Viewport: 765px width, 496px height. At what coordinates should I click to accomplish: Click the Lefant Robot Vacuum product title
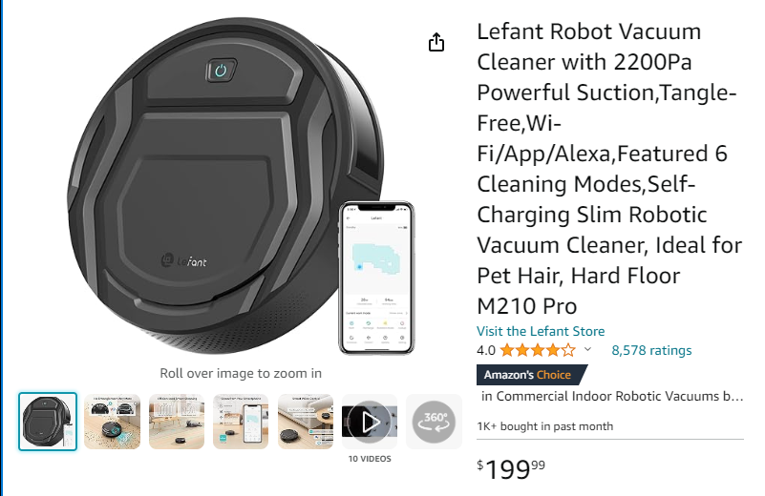click(x=609, y=169)
